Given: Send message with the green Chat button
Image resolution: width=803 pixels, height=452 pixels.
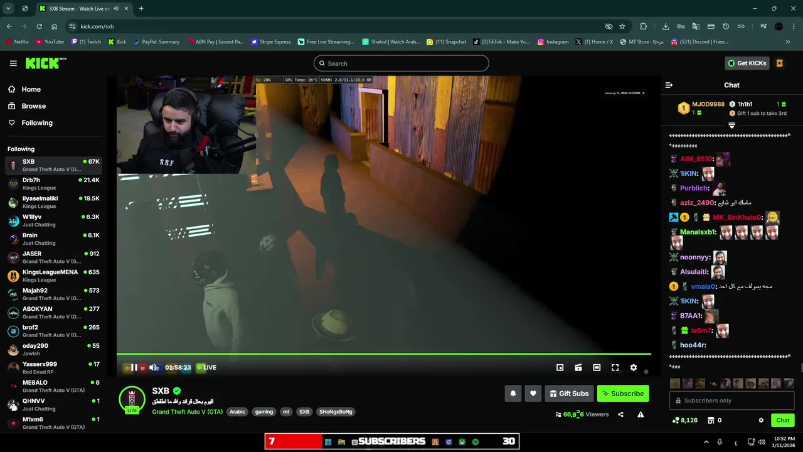Looking at the screenshot, I should pos(783,420).
